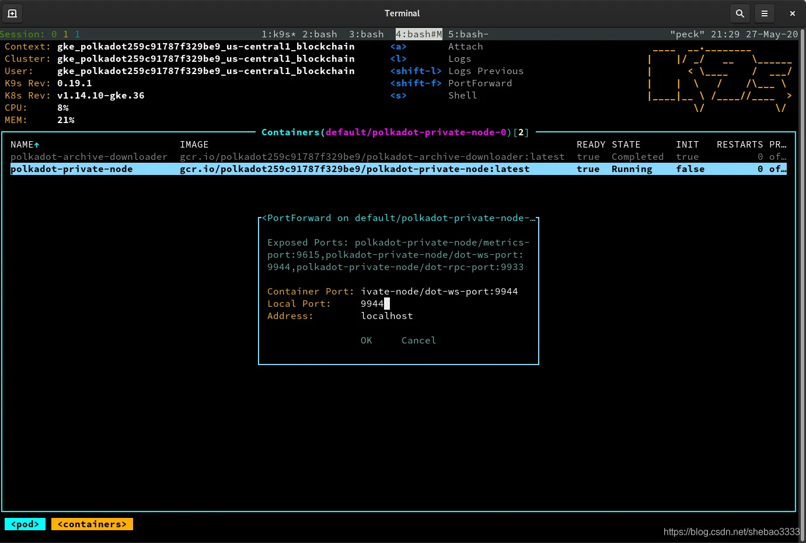Cancel the PortForward dialog

(x=418, y=341)
